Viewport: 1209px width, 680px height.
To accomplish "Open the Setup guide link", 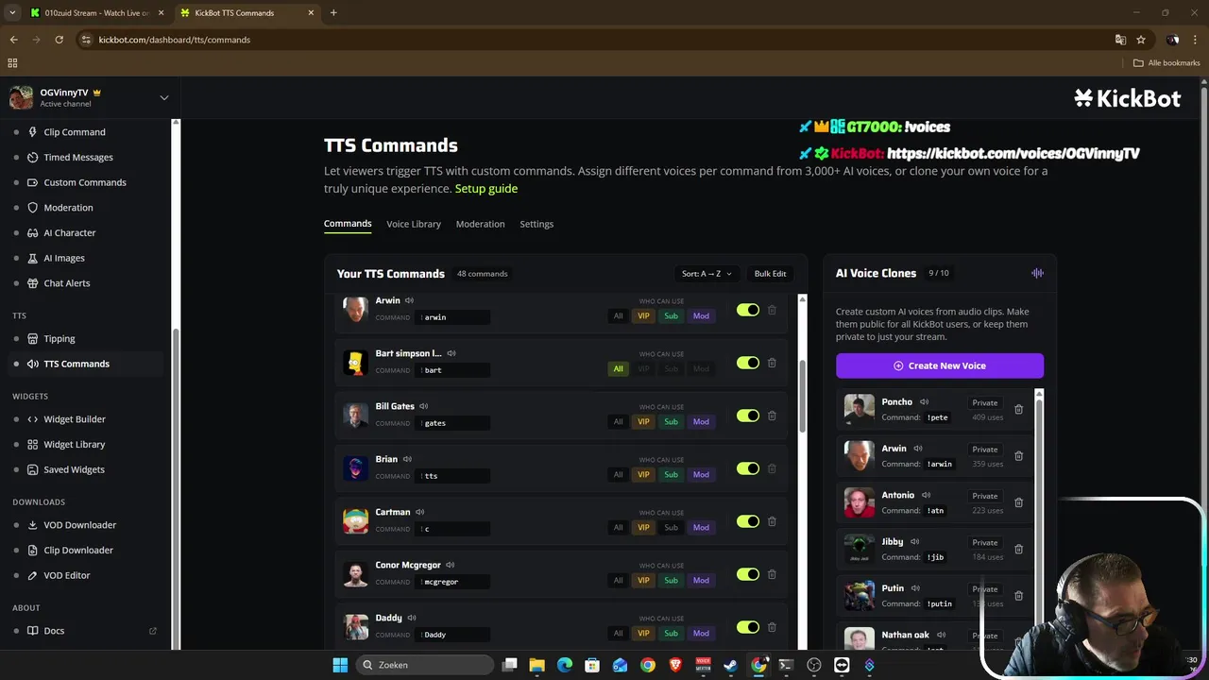I will (x=486, y=188).
